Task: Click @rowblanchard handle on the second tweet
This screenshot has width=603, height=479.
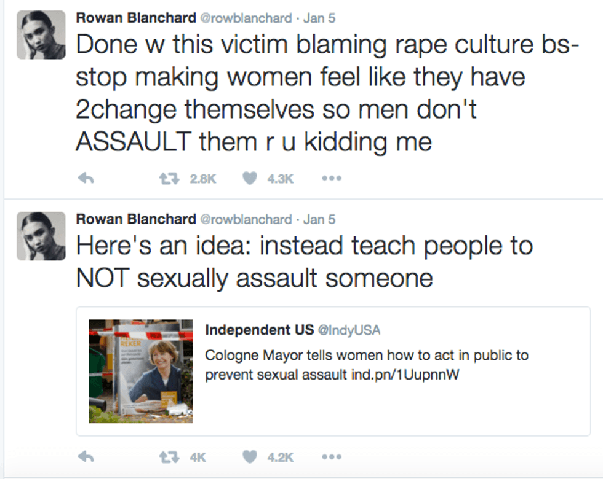Action: click(x=246, y=219)
